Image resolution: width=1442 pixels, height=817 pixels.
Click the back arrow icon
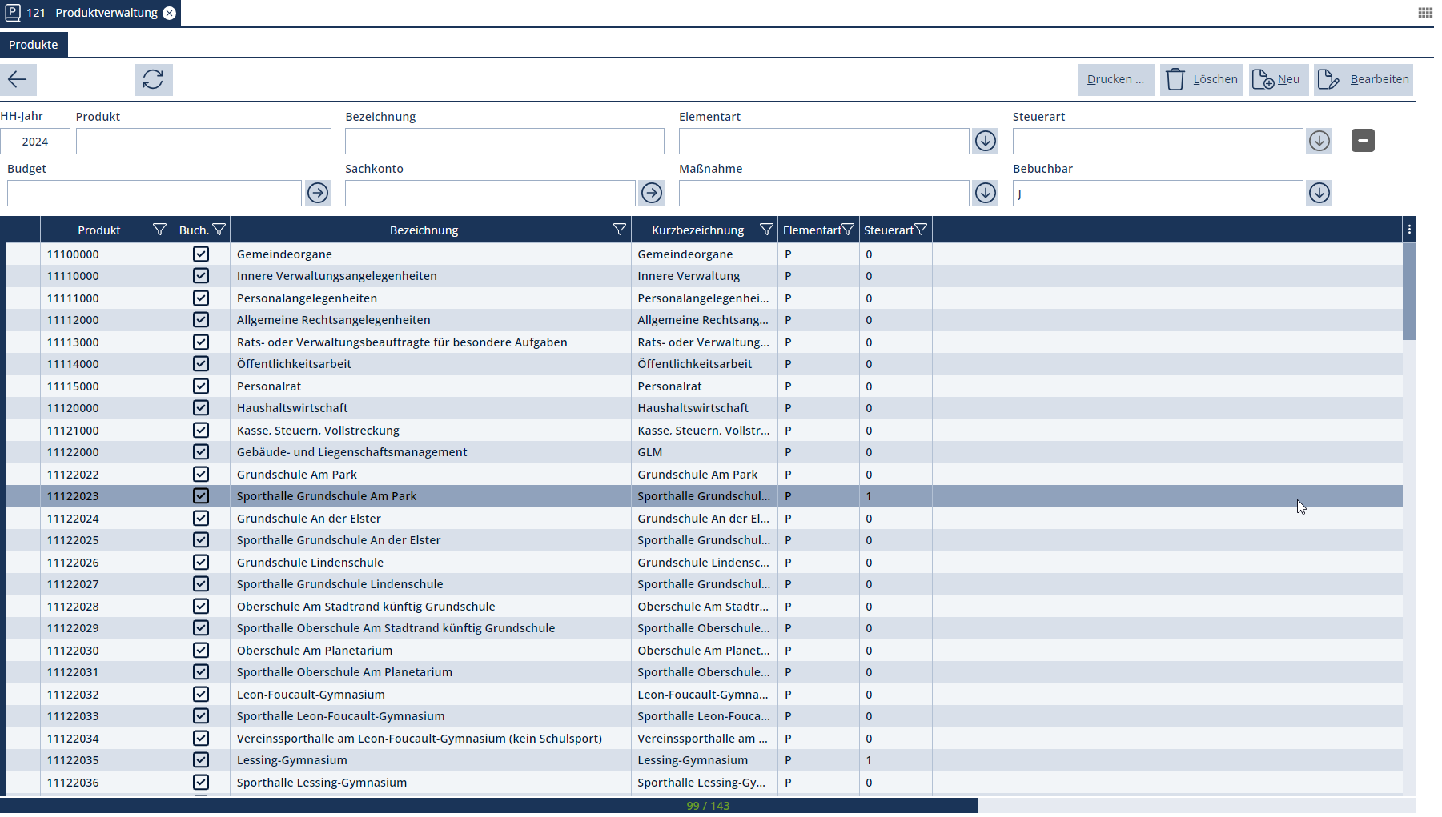[x=18, y=79]
